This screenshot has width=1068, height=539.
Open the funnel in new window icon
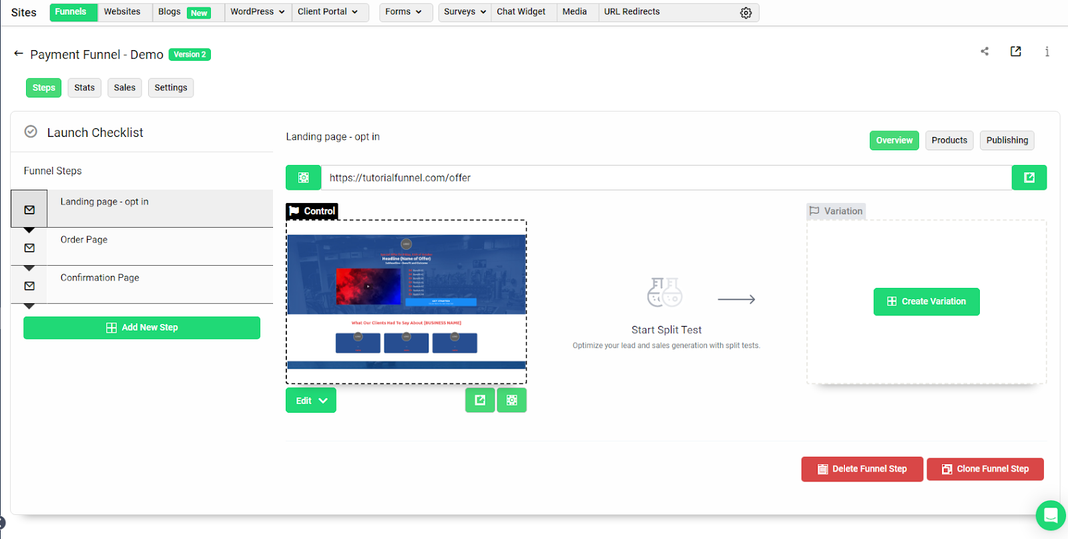1015,51
